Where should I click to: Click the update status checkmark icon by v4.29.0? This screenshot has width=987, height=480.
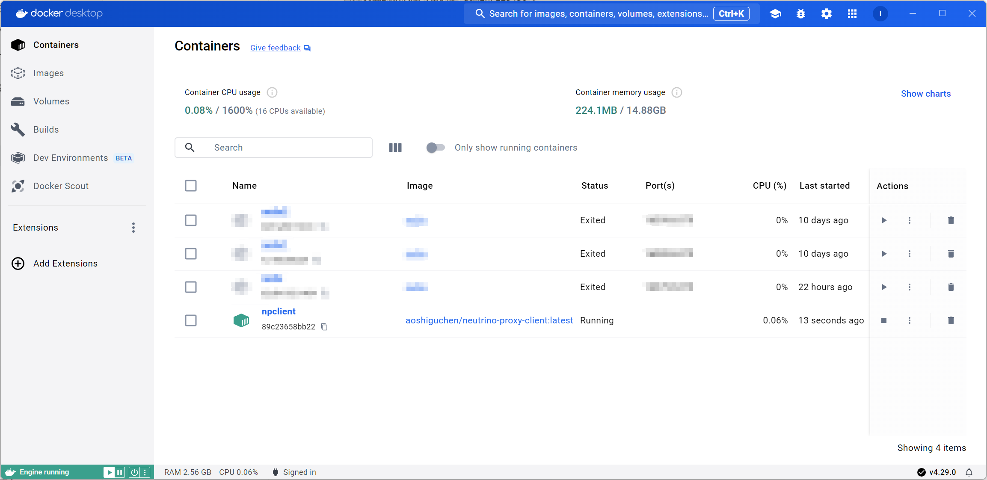(x=921, y=472)
